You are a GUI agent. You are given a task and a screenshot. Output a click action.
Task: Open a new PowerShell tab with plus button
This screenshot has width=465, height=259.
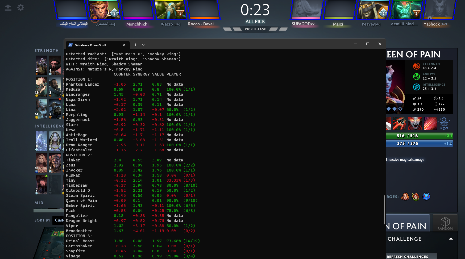pyautogui.click(x=135, y=45)
